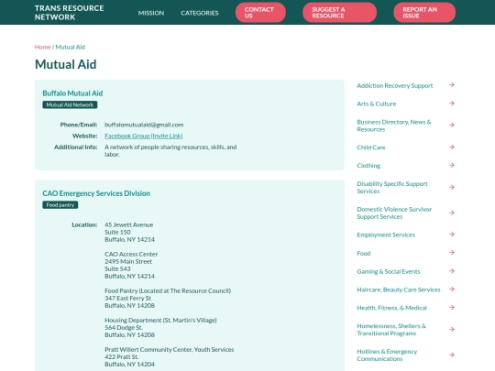Click arrow icon beside Hotlines & Emergency Communications
This screenshot has height=371, width=495.
point(452,355)
